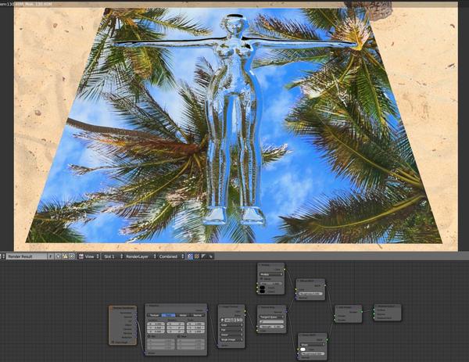Collapse the Add Shader node header triangle

click(337, 307)
